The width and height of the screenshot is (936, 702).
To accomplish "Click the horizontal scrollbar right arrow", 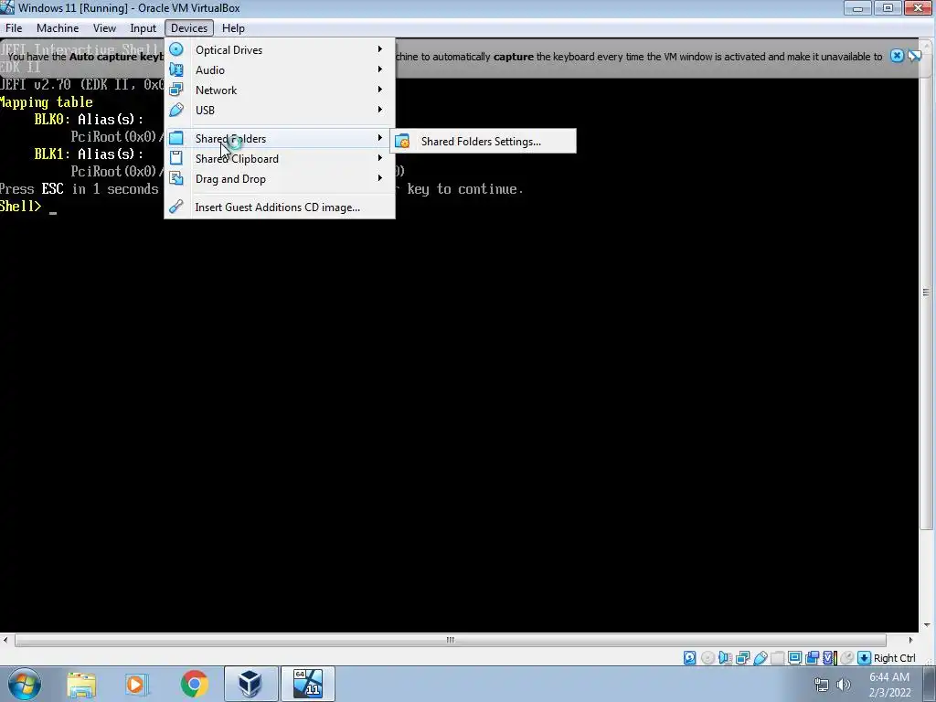I will [x=910, y=640].
